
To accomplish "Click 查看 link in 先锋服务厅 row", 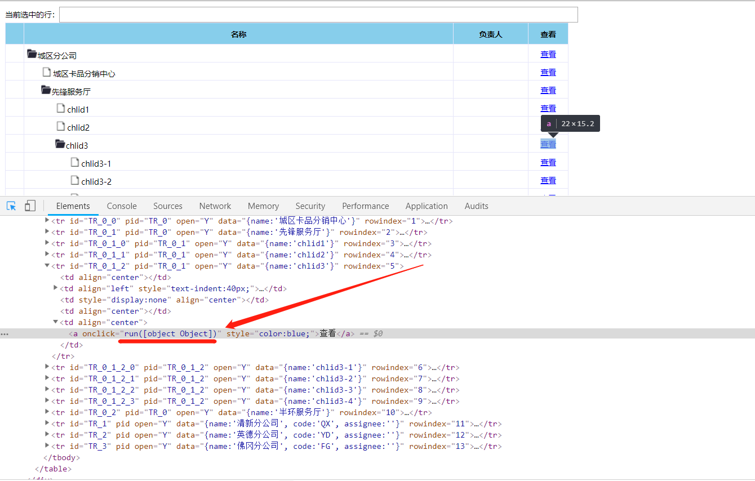I will pos(548,90).
